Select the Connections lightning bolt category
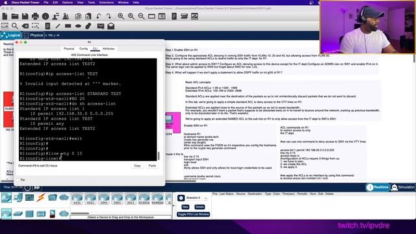This screenshot has width=416, height=234. (41, 198)
